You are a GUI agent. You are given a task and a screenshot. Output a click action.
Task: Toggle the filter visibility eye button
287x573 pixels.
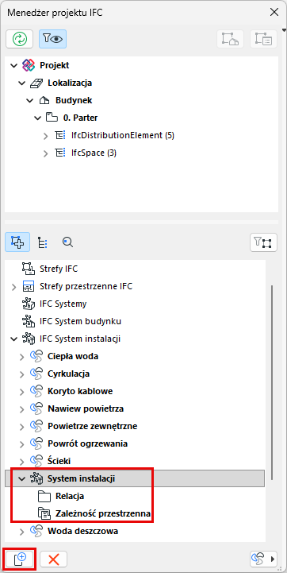click(x=52, y=39)
